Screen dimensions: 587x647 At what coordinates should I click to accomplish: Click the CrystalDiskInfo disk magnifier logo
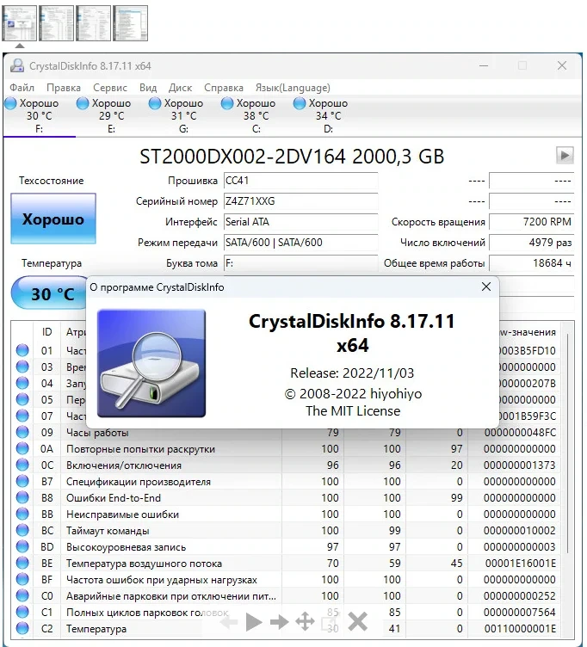click(x=151, y=363)
